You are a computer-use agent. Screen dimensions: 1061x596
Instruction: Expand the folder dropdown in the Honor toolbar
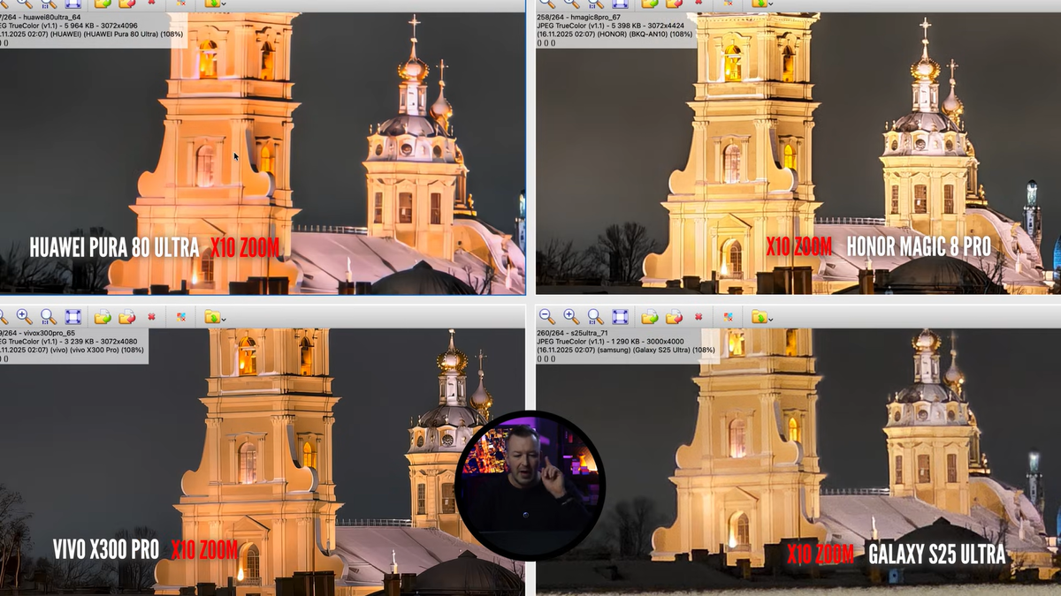770,6
